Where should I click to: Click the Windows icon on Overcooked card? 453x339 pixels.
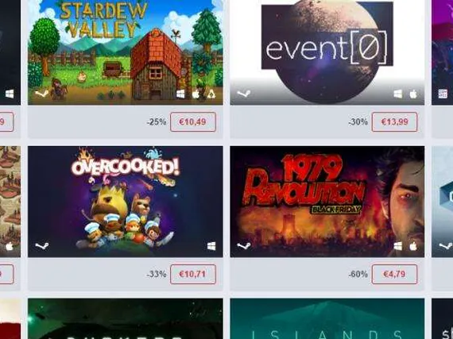[211, 246]
